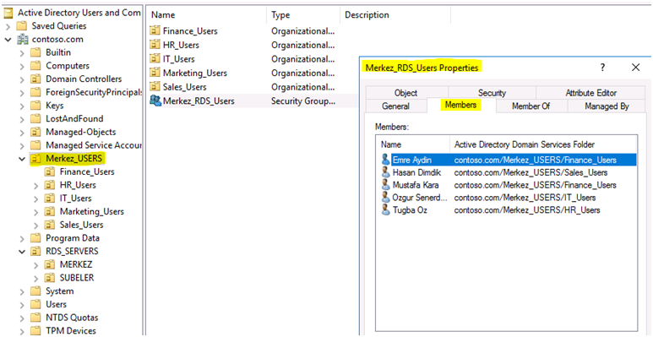Click the user icon beside Hasan Dimdik
The height and width of the screenshot is (337, 653).
pyautogui.click(x=385, y=172)
